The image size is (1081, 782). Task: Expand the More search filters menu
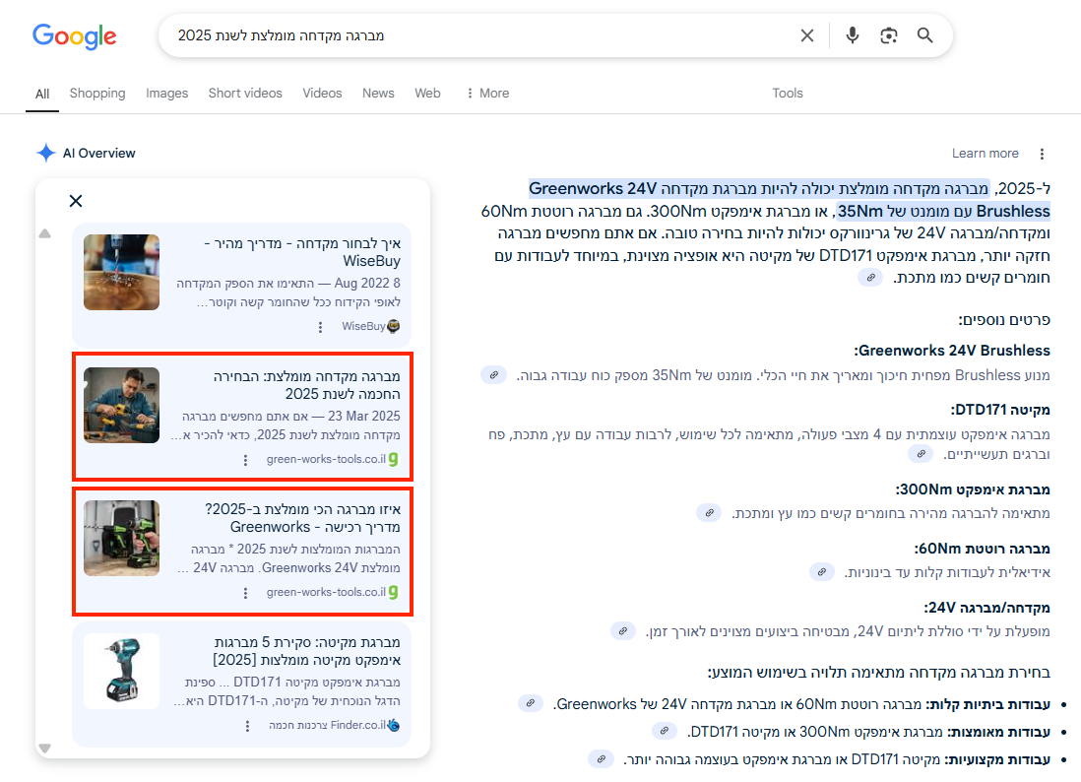(x=487, y=94)
